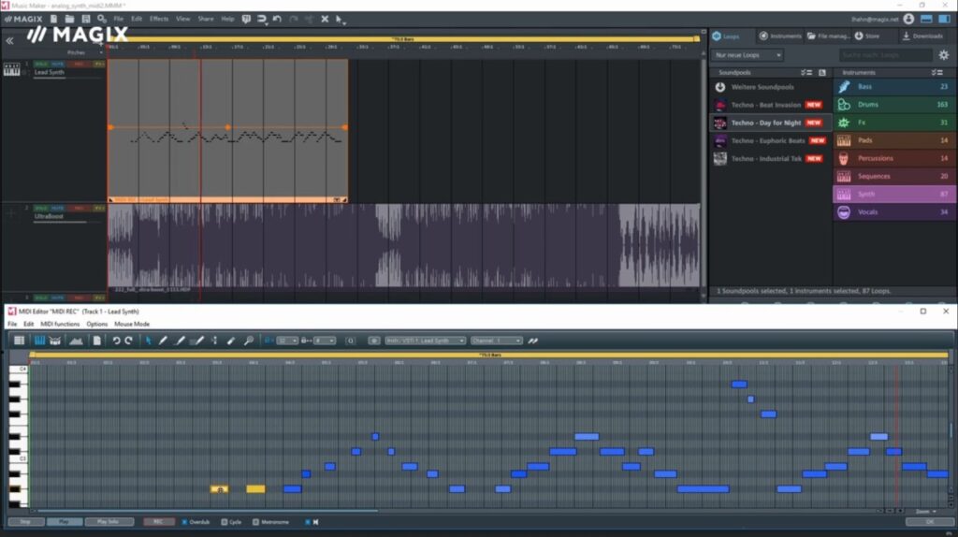Select the Drums instrument category
The image size is (958, 537).
tap(893, 105)
